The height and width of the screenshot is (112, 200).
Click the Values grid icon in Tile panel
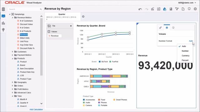click(49, 31)
